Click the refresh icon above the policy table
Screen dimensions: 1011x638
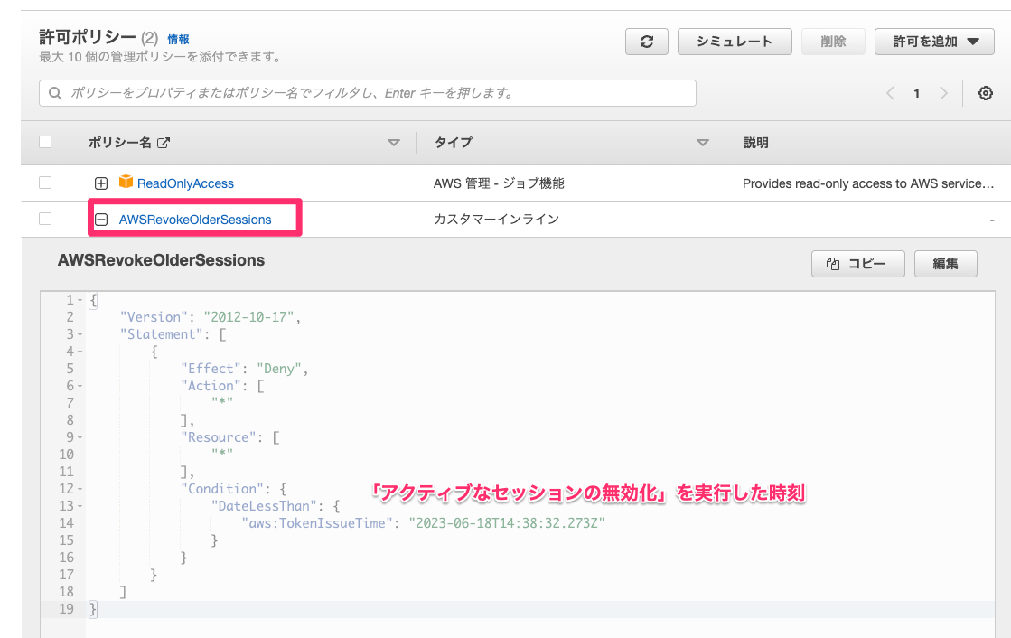[646, 41]
